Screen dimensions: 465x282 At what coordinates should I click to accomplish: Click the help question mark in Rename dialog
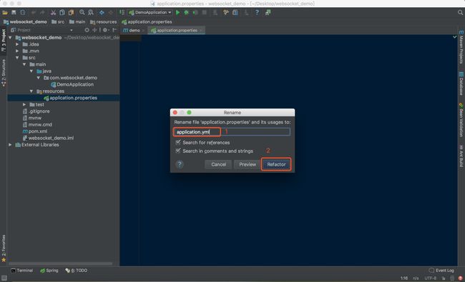(x=180, y=164)
